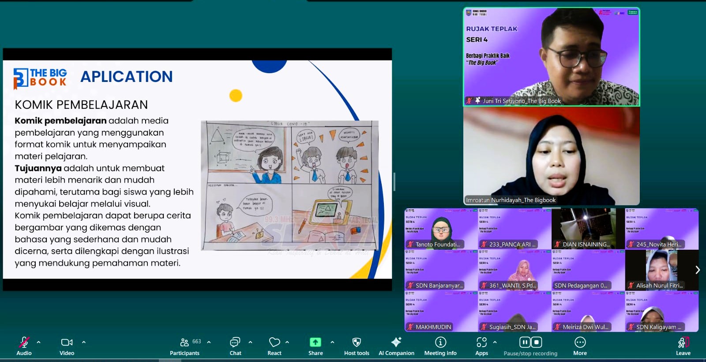
Task: Open the Chat panel
Action: click(x=235, y=343)
